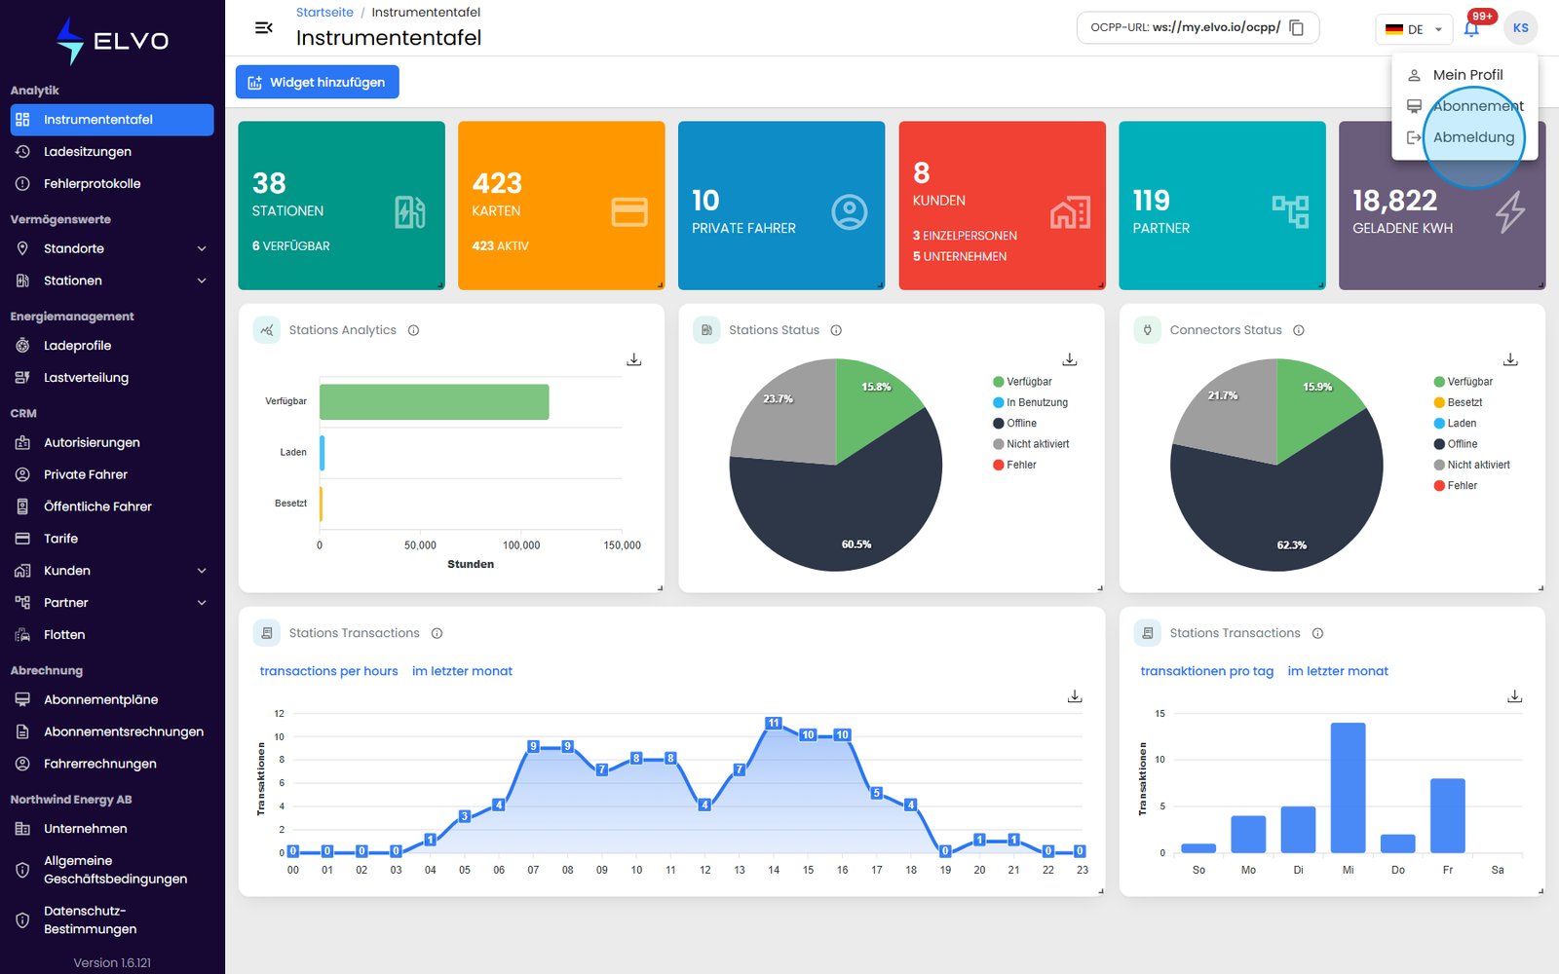Screen dimensions: 1559x974
Task: Copy the OCPP-URL with copy icon
Action: click(1297, 27)
